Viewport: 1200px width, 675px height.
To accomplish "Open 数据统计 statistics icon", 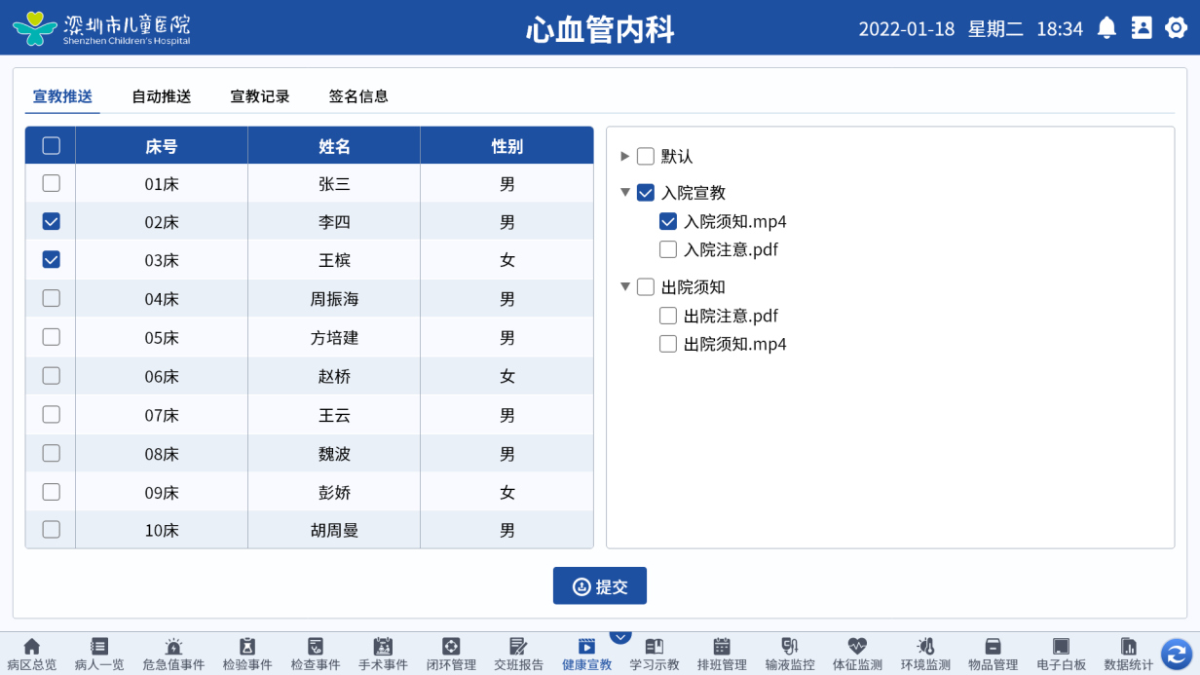I will (x=1128, y=647).
